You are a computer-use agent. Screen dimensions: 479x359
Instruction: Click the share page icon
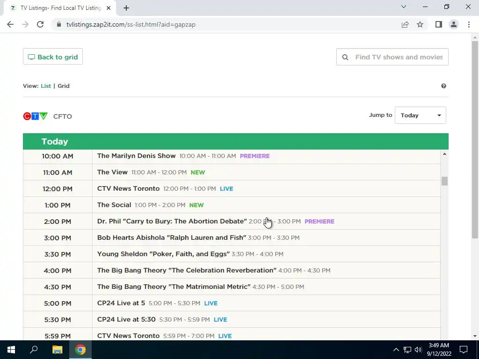[x=405, y=24]
